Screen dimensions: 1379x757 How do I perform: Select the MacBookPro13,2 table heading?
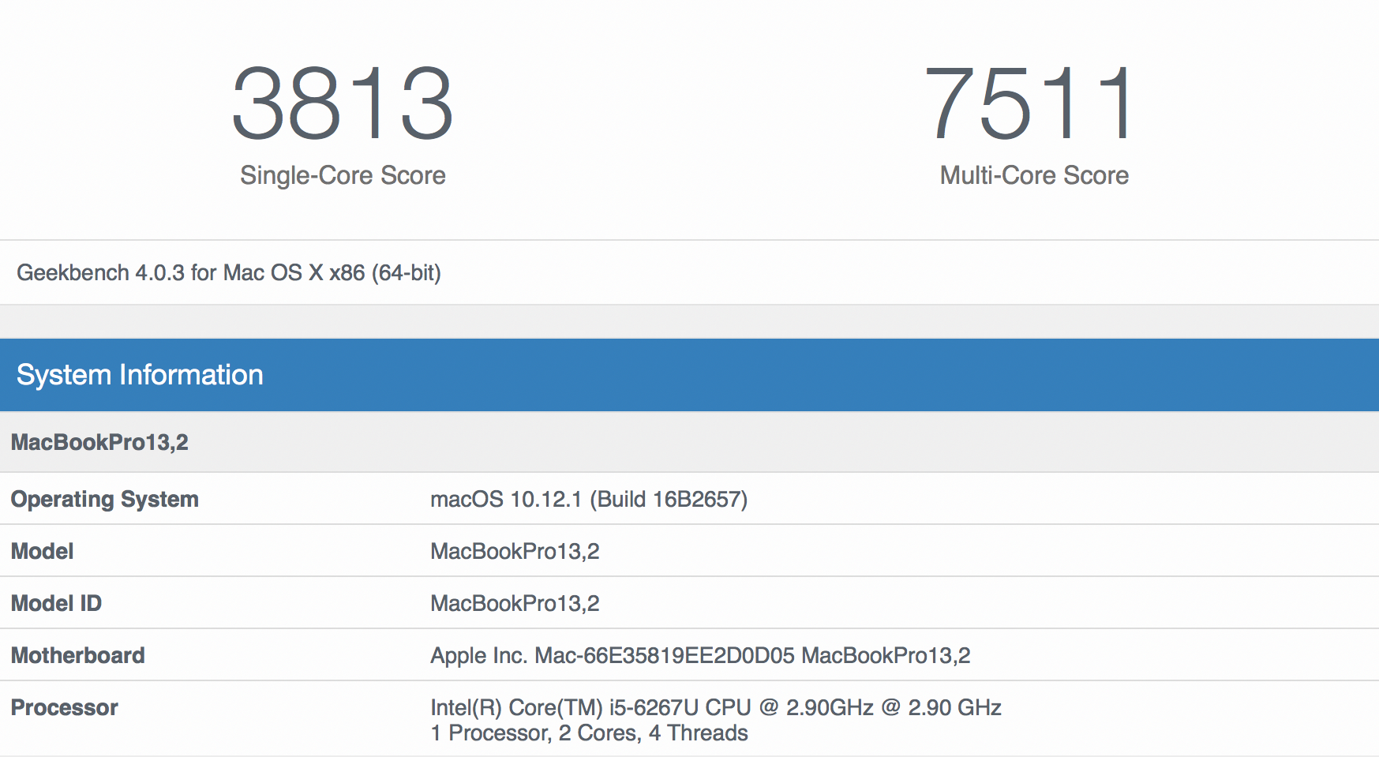click(99, 442)
